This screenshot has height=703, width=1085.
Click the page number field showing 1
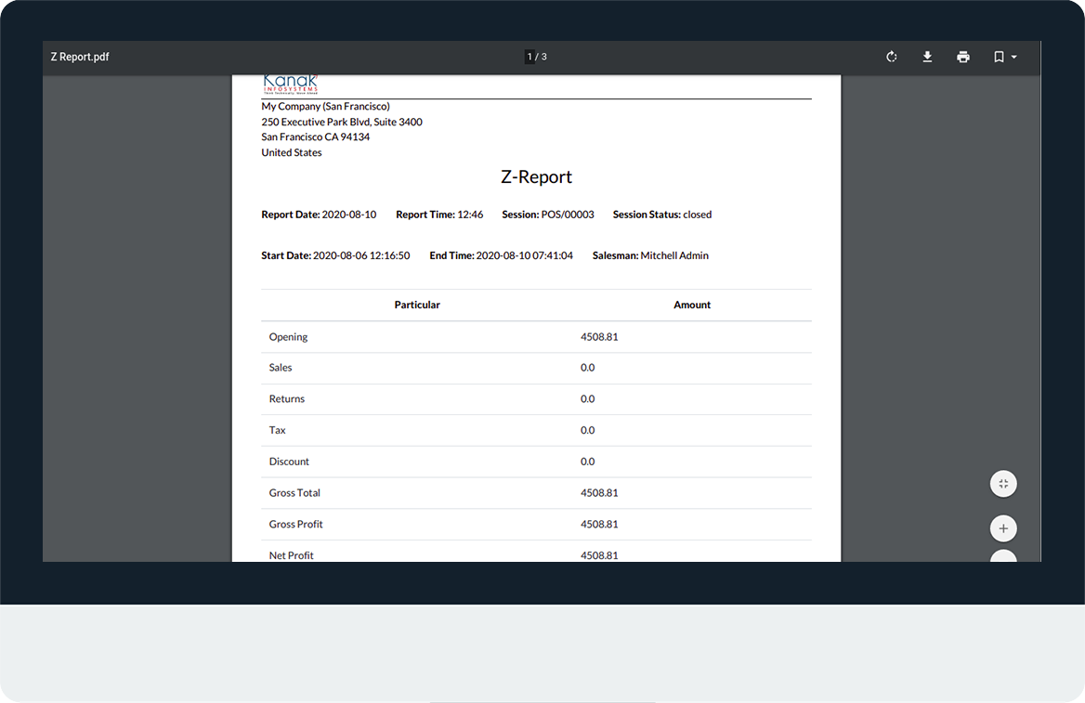529,57
